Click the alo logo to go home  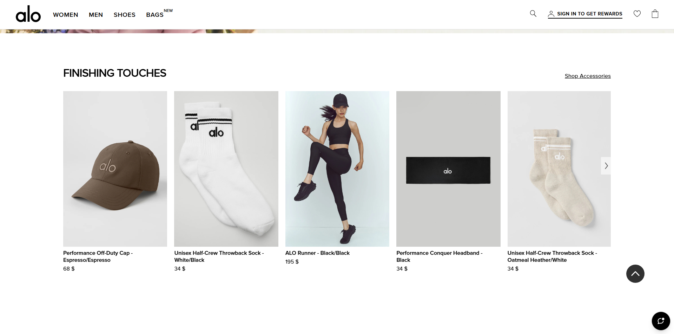28,14
